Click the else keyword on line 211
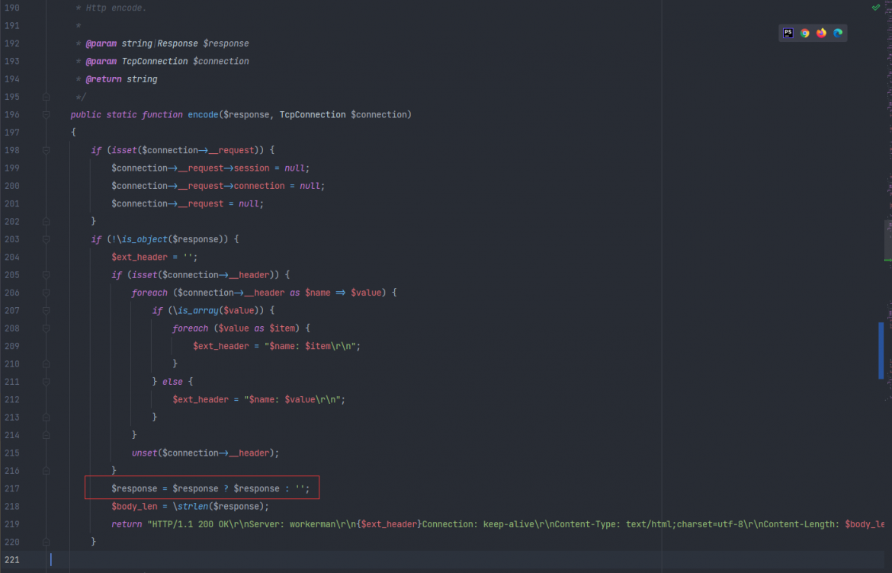This screenshot has height=573, width=892. click(172, 382)
